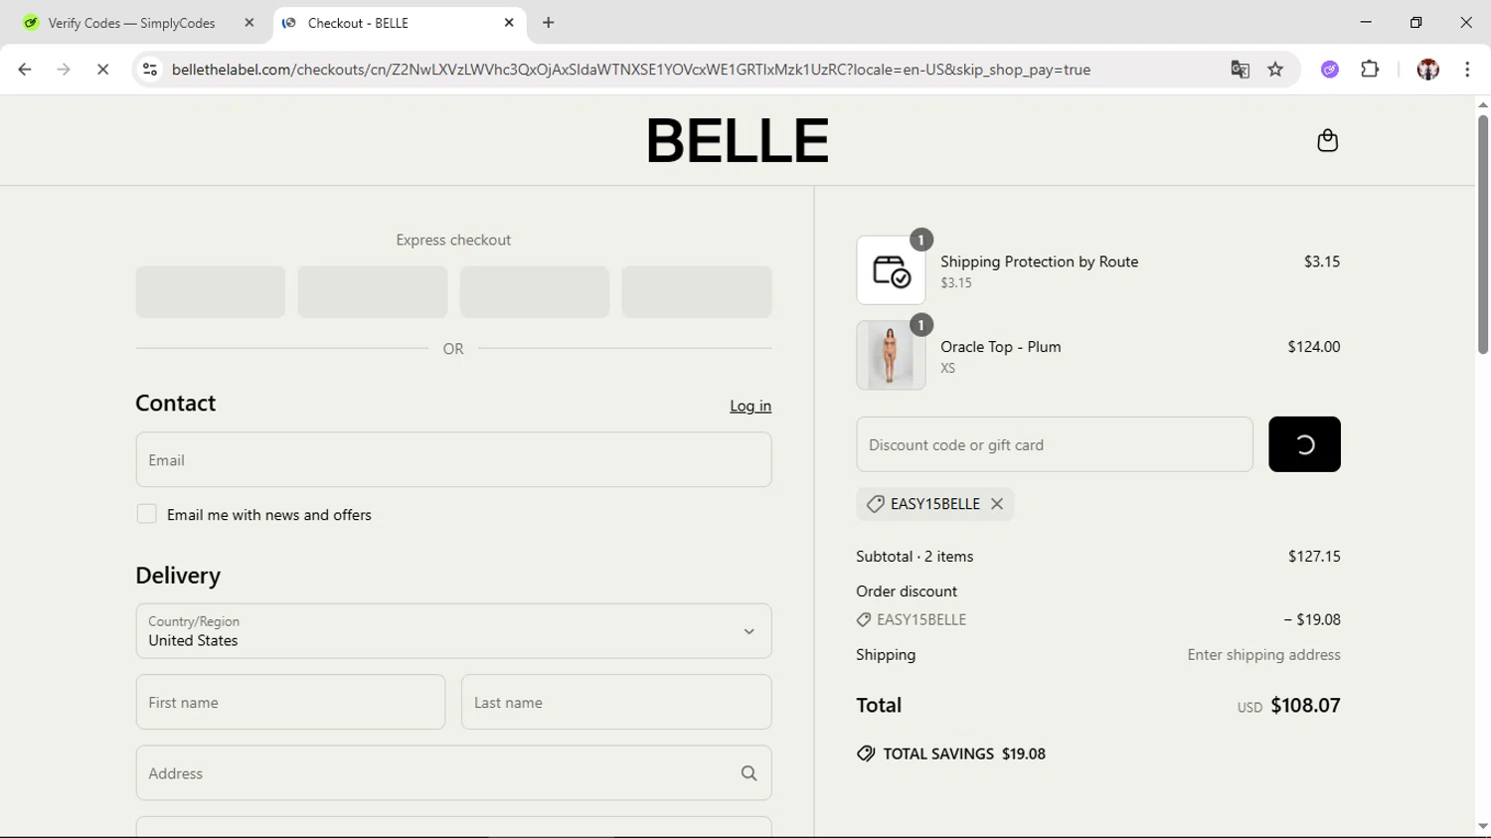
Task: Open the Oracle Top Plum product thumbnail
Action: (x=891, y=355)
